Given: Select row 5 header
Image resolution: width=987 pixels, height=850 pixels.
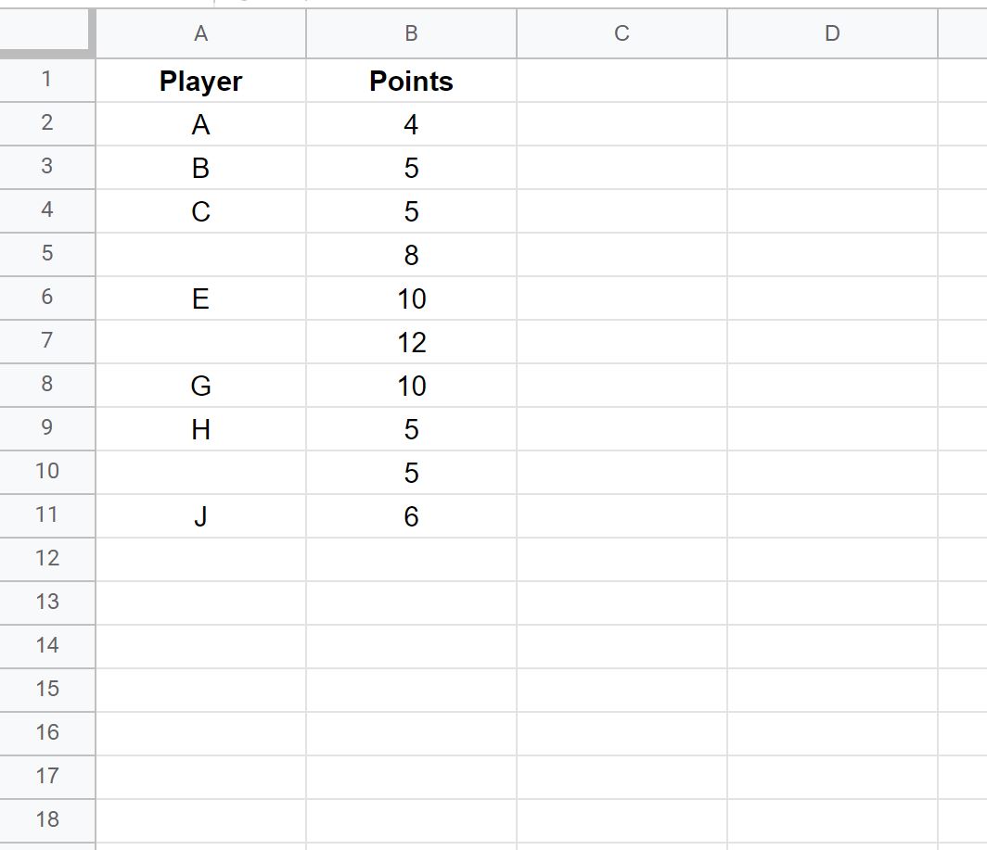Looking at the screenshot, I should [46, 254].
